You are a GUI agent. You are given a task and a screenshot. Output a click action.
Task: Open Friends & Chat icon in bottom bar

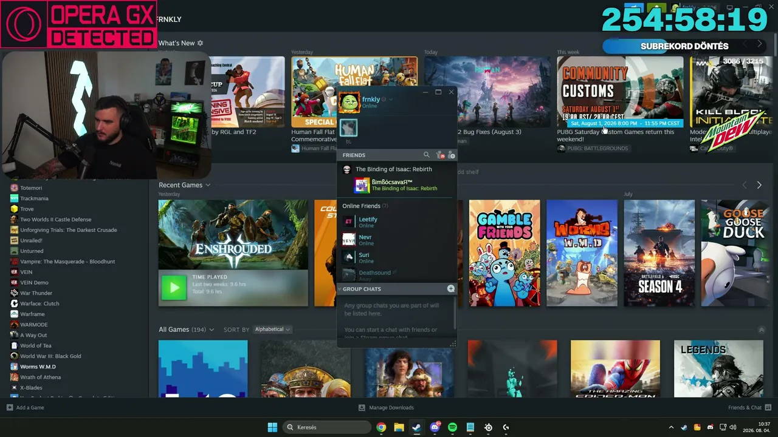(x=768, y=407)
